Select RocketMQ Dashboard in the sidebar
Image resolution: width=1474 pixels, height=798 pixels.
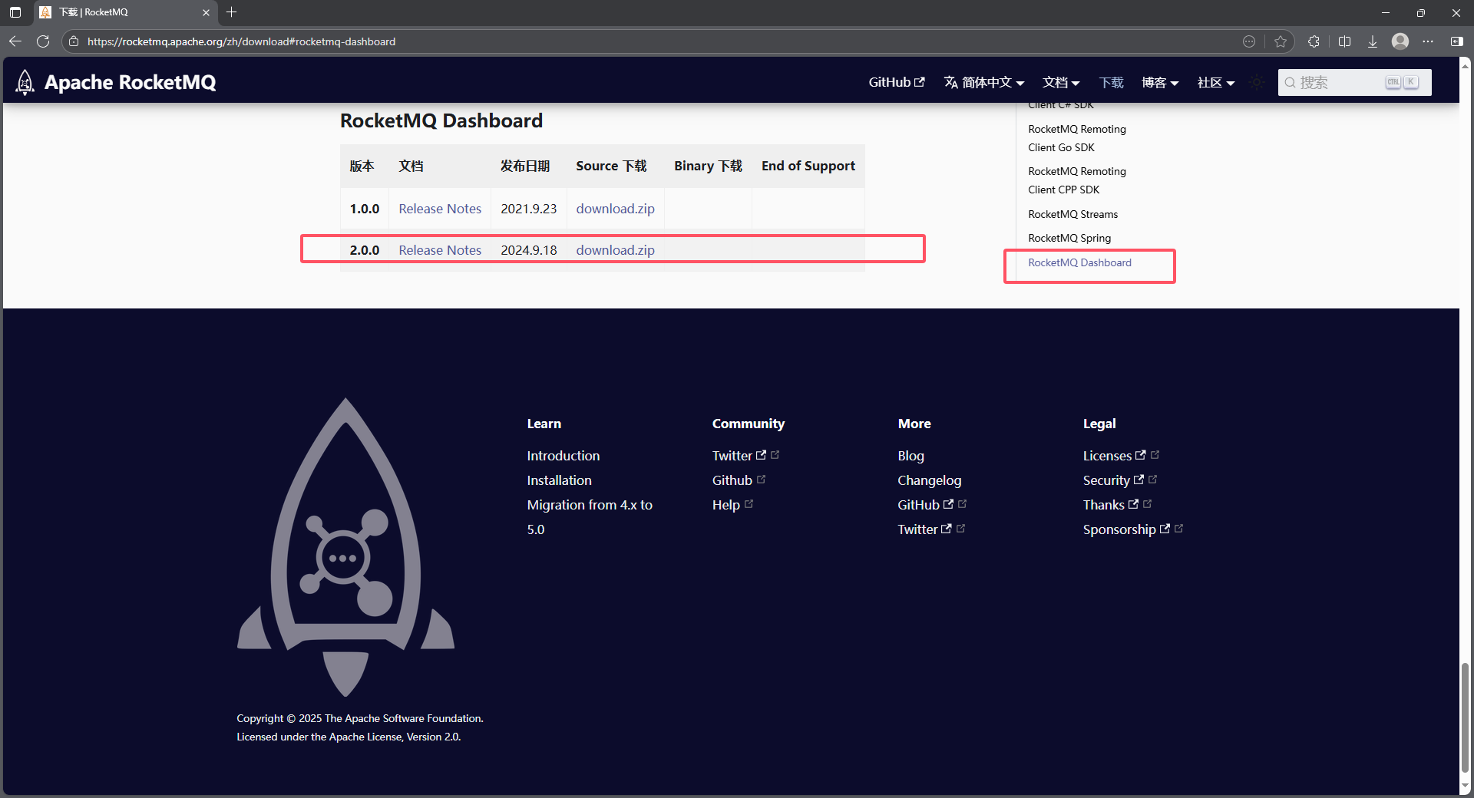[1079, 262]
